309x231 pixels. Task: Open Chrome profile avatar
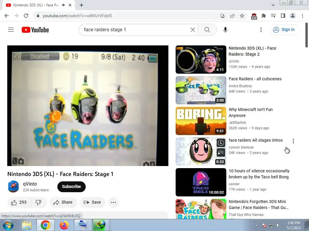pyautogui.click(x=293, y=16)
